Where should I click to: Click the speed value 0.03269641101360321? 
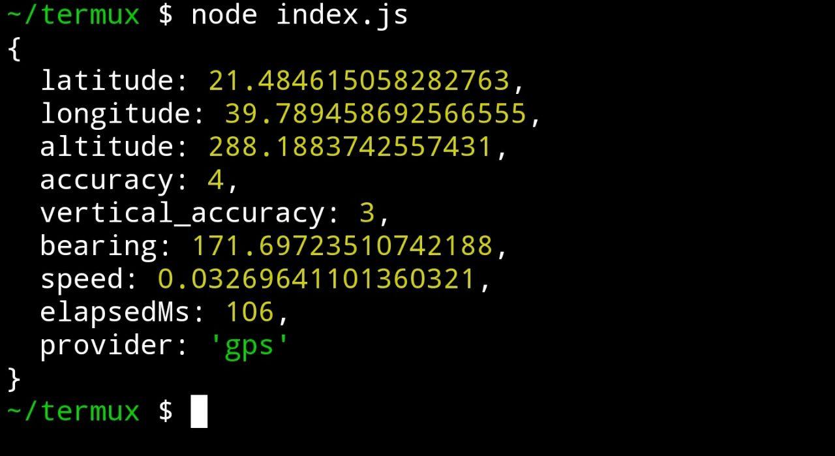point(316,280)
